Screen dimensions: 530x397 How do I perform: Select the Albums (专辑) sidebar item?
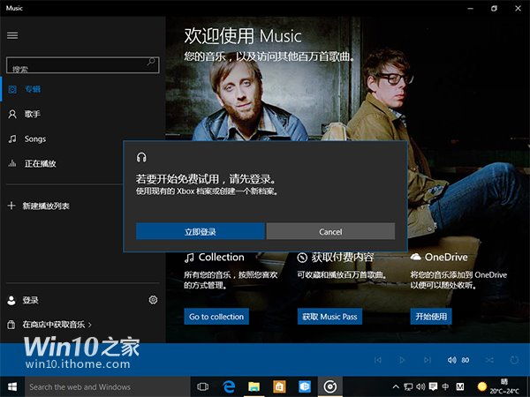[x=82, y=89]
